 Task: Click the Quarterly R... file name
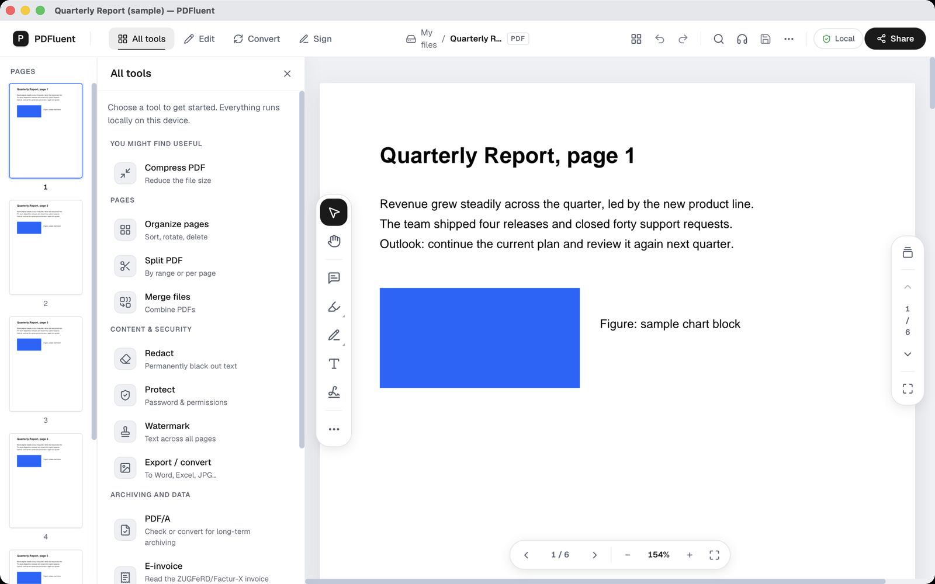tap(476, 39)
